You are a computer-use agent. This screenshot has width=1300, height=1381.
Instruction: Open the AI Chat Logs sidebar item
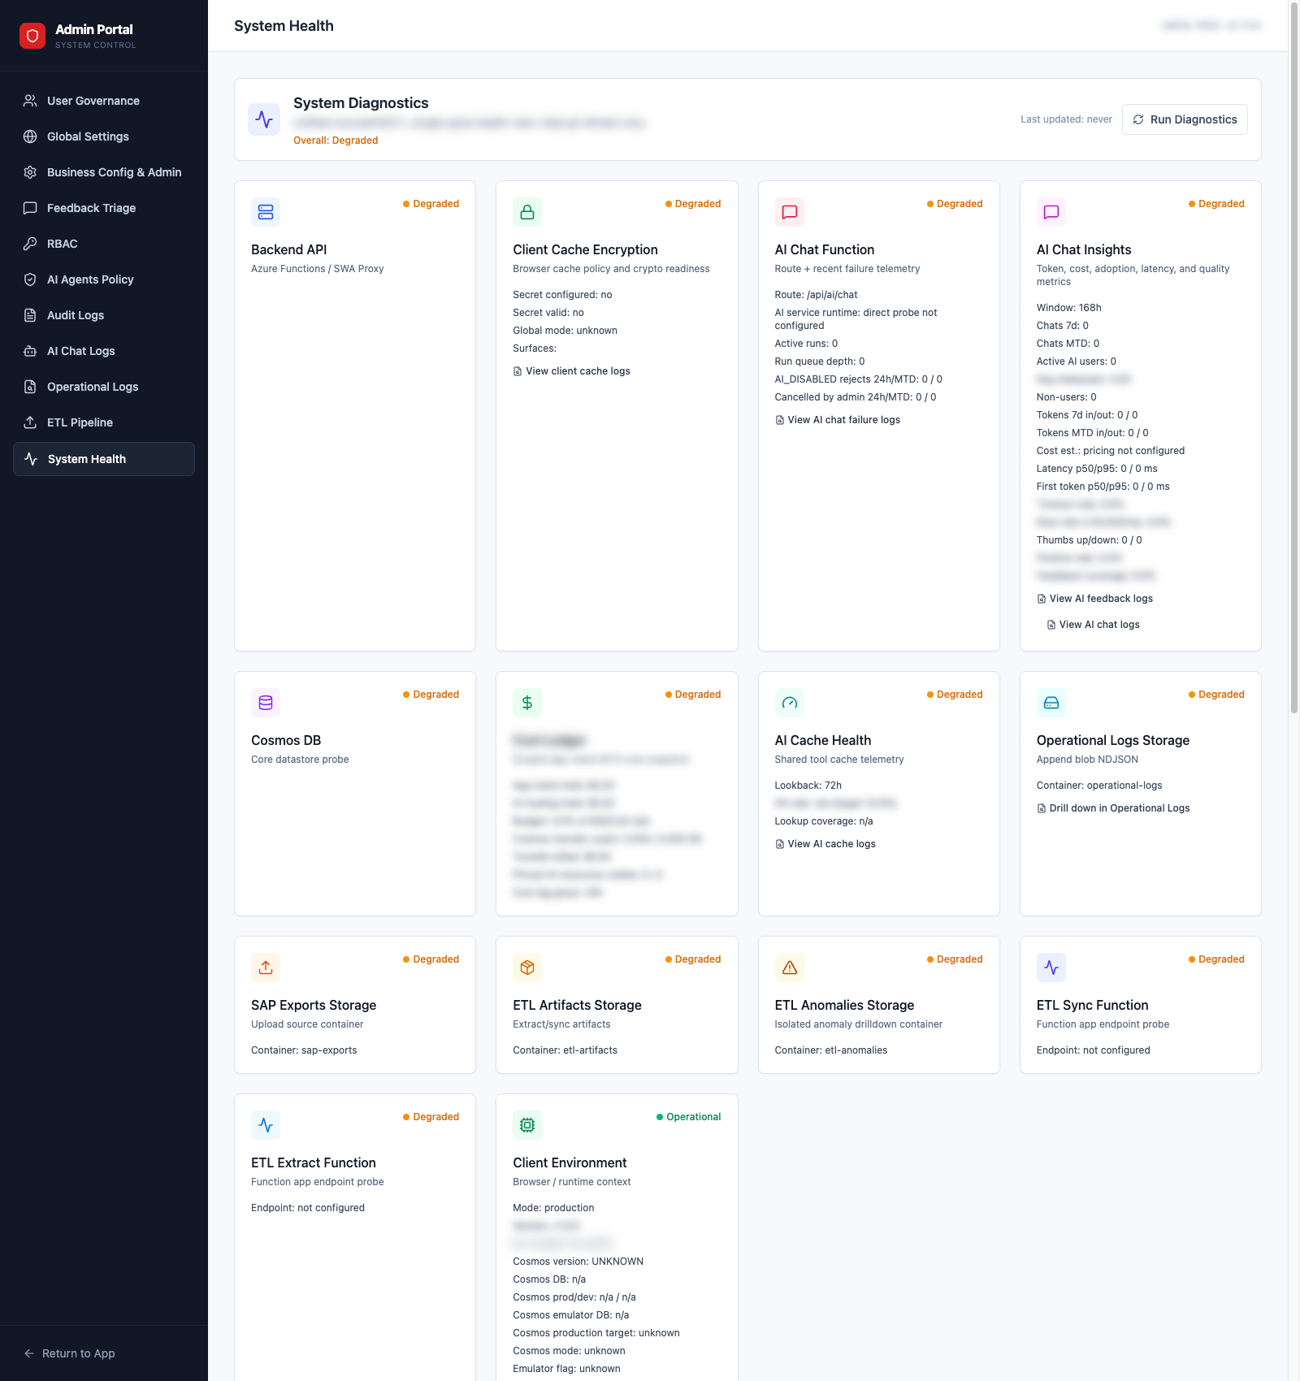point(104,351)
